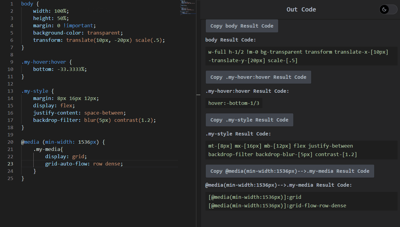Viewport: 400px width, 227px height.
Task: Click the Copy body Result Code button
Action: pyautogui.click(x=242, y=26)
